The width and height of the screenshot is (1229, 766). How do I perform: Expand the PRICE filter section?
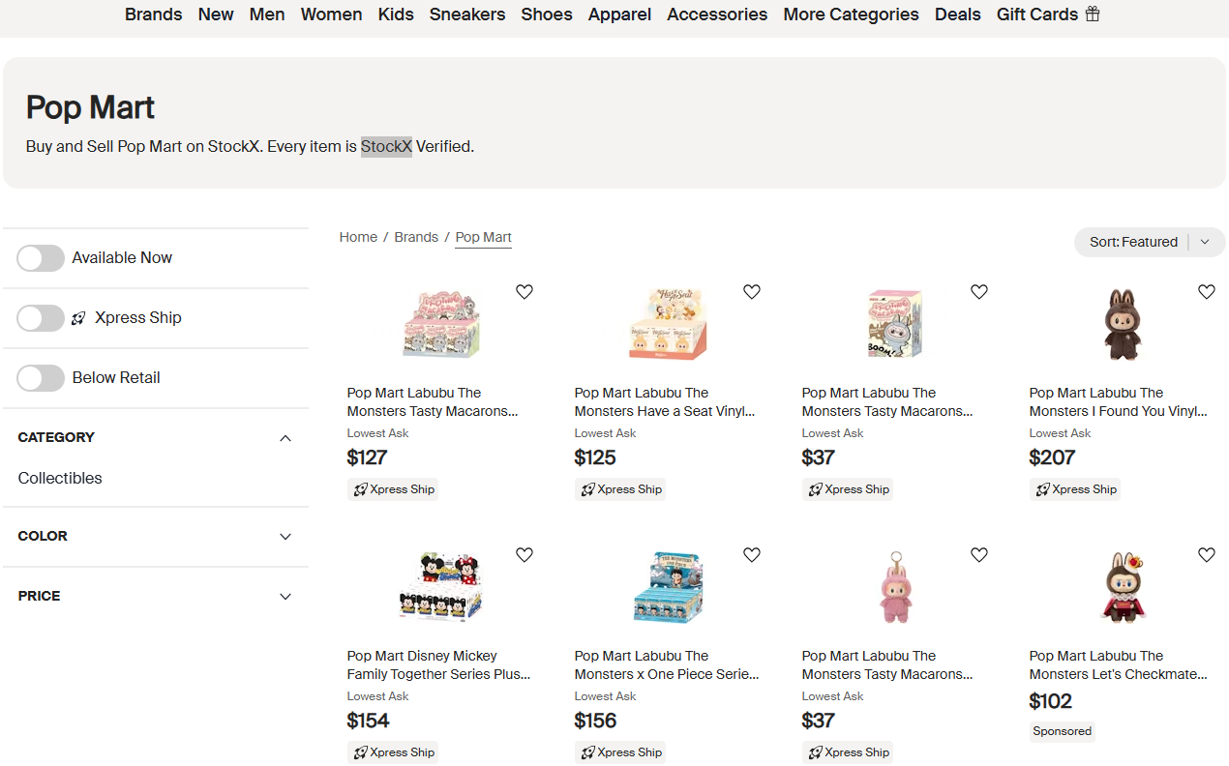click(x=285, y=597)
